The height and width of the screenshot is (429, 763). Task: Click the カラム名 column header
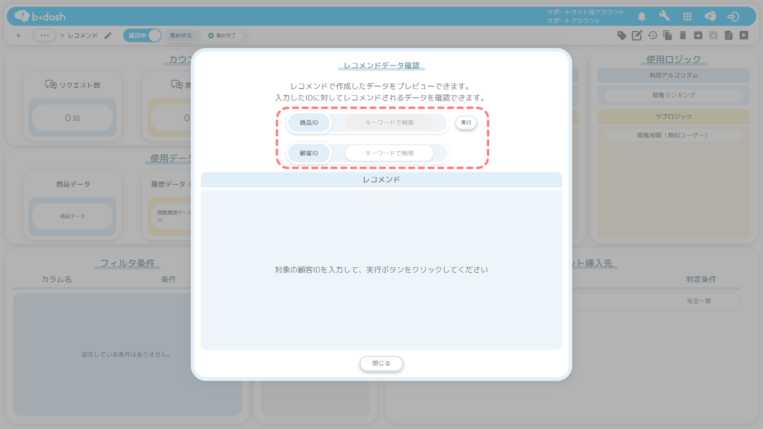[x=57, y=279]
